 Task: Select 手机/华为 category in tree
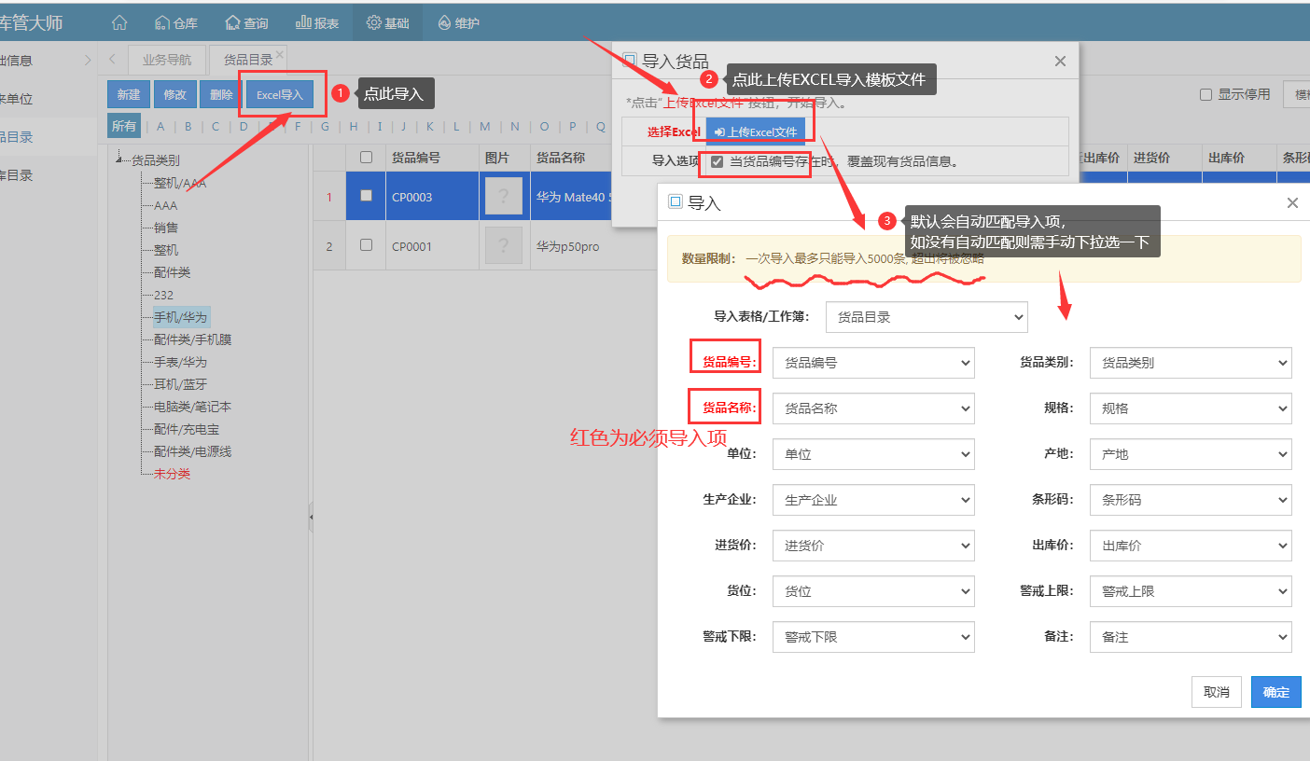point(181,317)
